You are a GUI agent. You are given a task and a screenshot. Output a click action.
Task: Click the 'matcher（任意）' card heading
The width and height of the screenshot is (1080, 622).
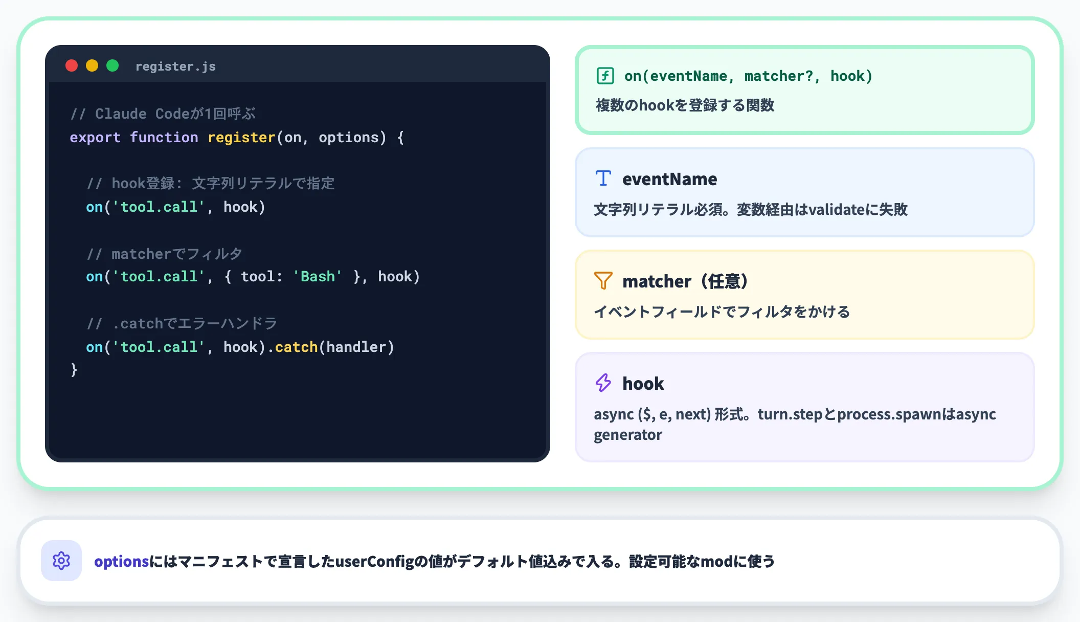[x=685, y=281]
